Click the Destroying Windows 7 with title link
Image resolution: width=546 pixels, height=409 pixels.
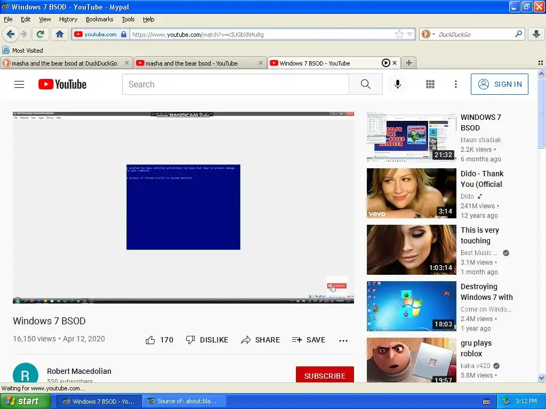point(486,292)
